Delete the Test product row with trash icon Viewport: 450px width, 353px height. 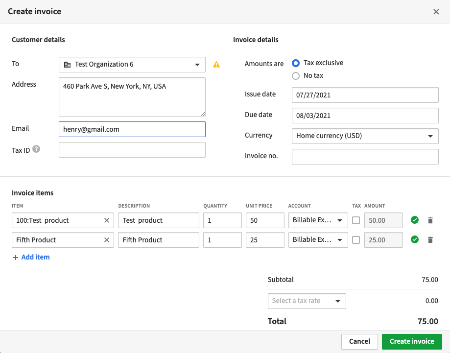tap(430, 220)
